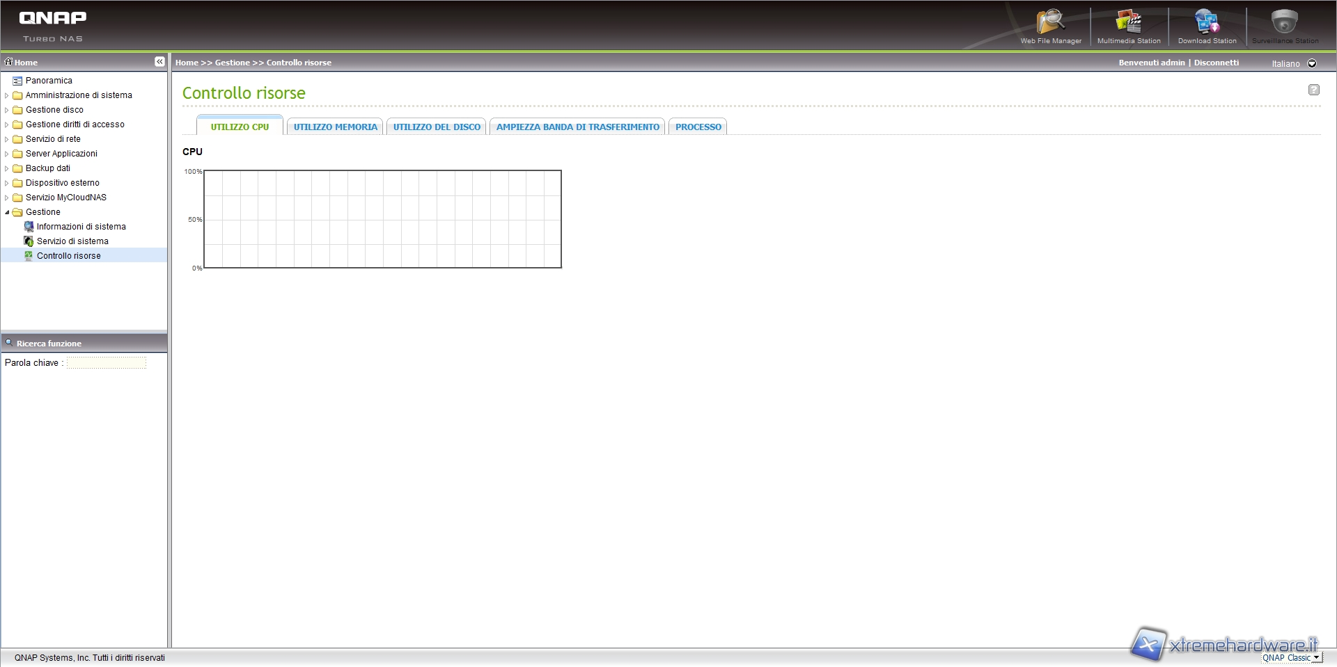Screen dimensions: 1337x667
Task: Open the Surveillance Station camera icon
Action: [x=1285, y=22]
